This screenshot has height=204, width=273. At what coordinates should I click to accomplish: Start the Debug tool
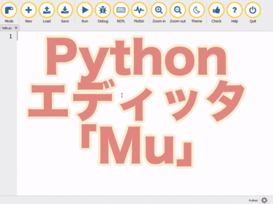coord(103,13)
